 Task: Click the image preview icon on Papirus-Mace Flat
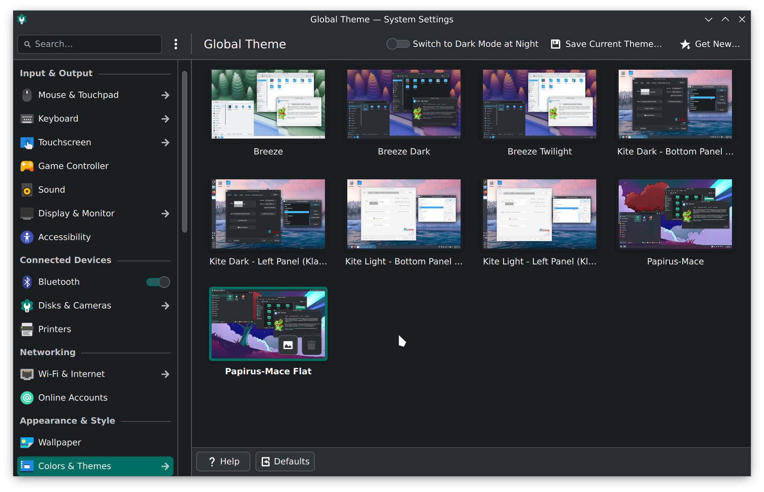tap(288, 346)
